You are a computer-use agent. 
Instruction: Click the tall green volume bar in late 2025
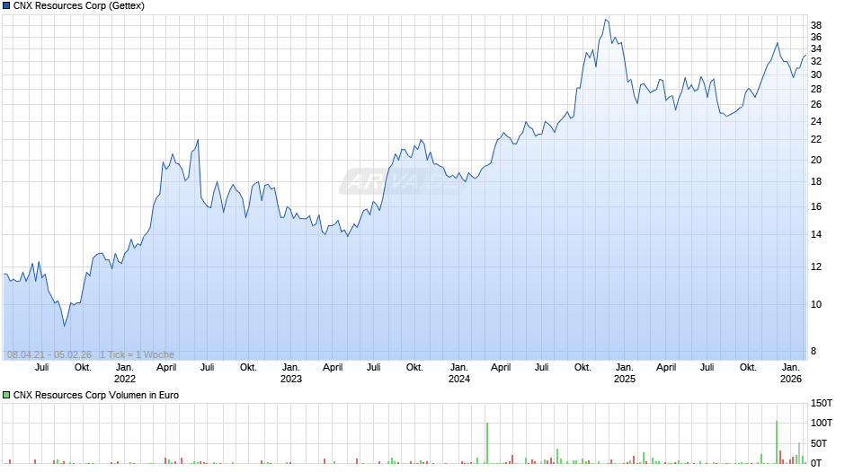777,441
